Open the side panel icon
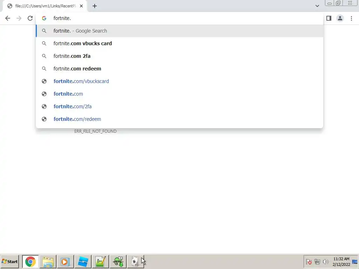This screenshot has width=359, height=269. pos(329,18)
